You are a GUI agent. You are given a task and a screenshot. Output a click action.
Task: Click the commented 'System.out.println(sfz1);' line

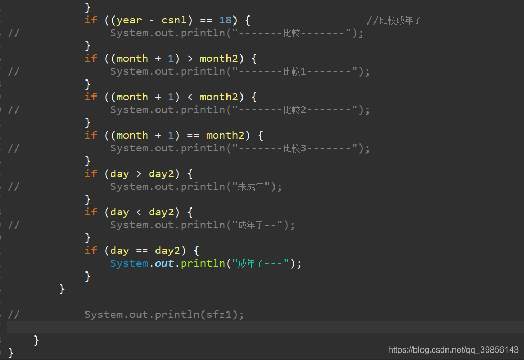pyautogui.click(x=164, y=315)
